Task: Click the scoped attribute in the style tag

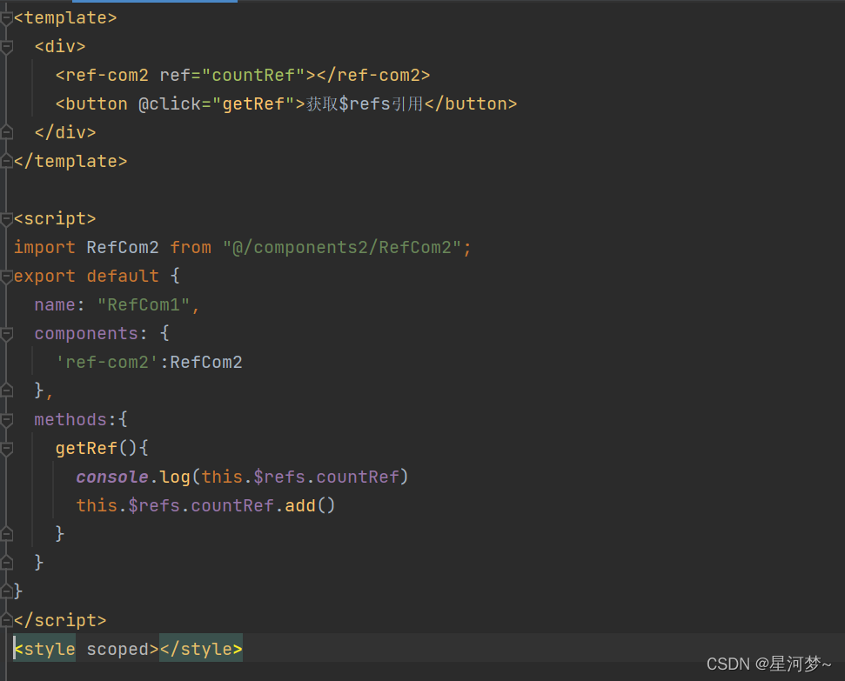Action: click(117, 649)
